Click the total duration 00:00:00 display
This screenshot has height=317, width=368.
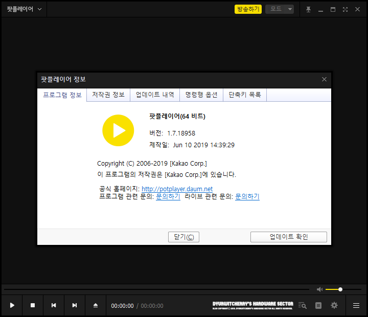coord(152,306)
